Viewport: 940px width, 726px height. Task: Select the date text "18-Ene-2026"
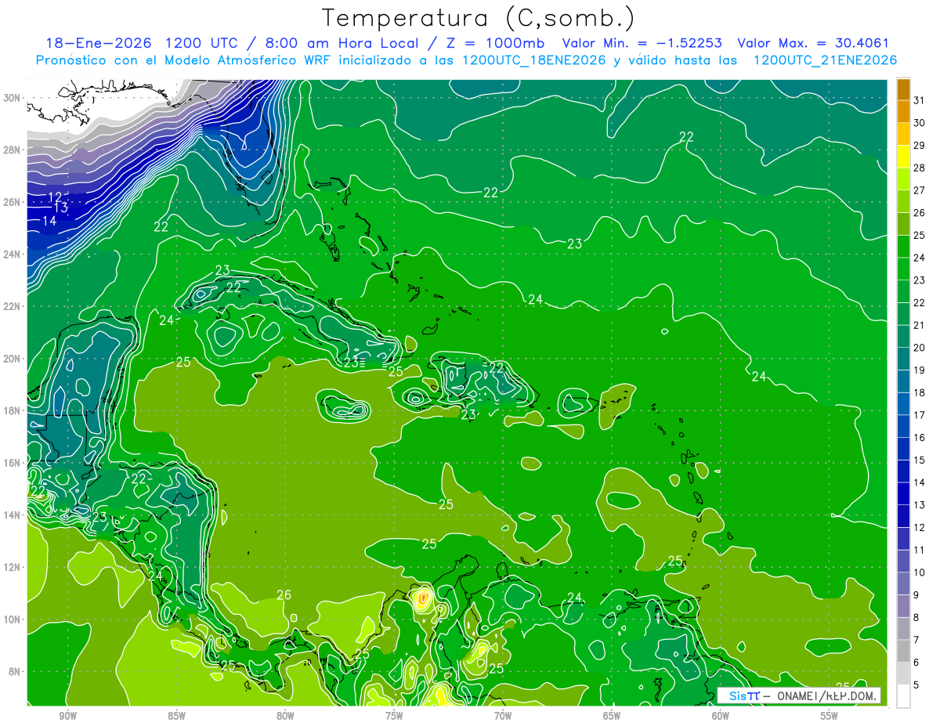coord(98,43)
